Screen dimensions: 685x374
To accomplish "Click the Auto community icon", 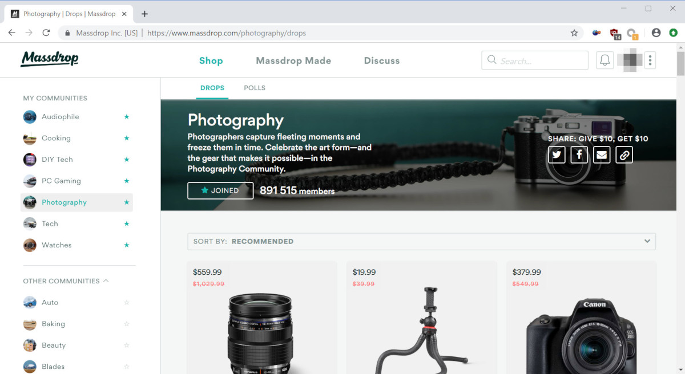I will click(30, 302).
